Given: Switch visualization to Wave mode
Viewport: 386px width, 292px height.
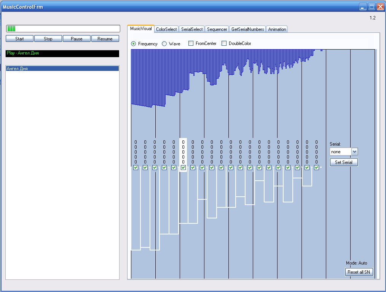Looking at the screenshot, I should (164, 44).
